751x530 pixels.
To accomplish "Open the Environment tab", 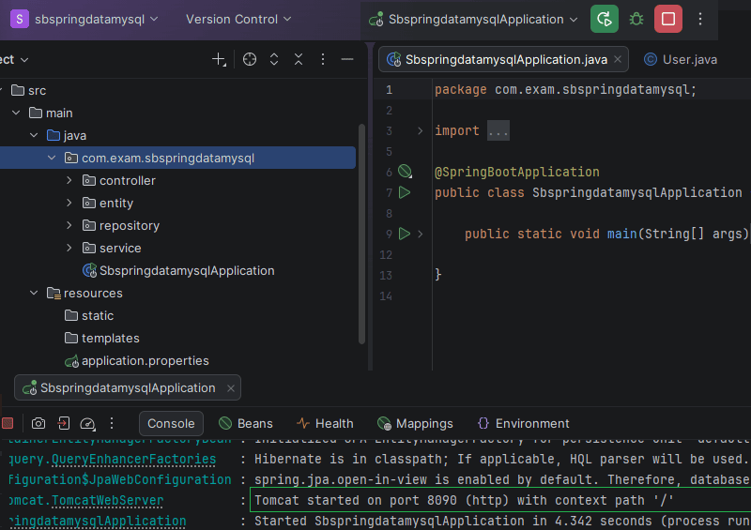I will [x=524, y=424].
